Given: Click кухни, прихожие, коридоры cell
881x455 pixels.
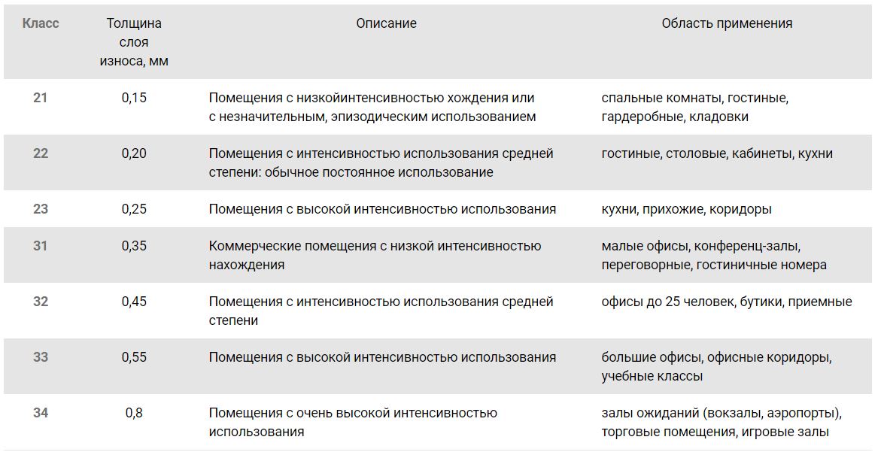Looking at the screenshot, I should (x=687, y=209).
